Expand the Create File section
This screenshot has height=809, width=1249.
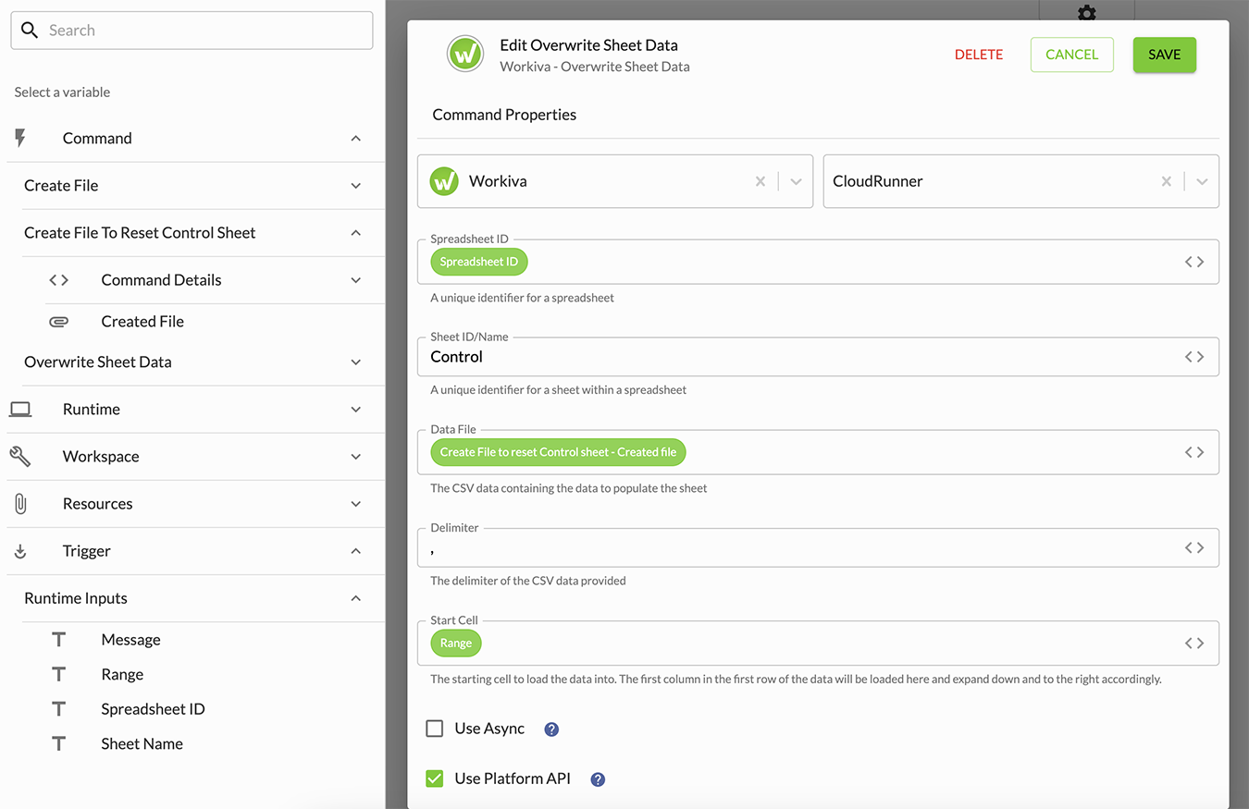pos(356,186)
